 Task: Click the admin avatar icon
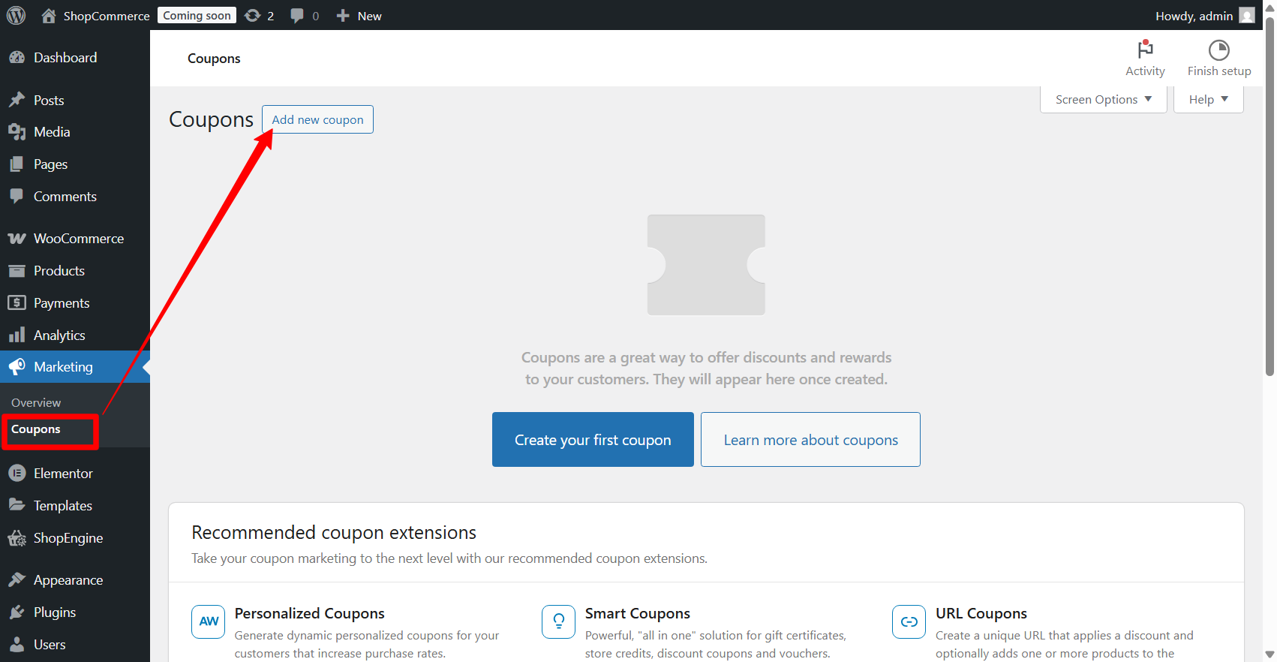tap(1246, 16)
